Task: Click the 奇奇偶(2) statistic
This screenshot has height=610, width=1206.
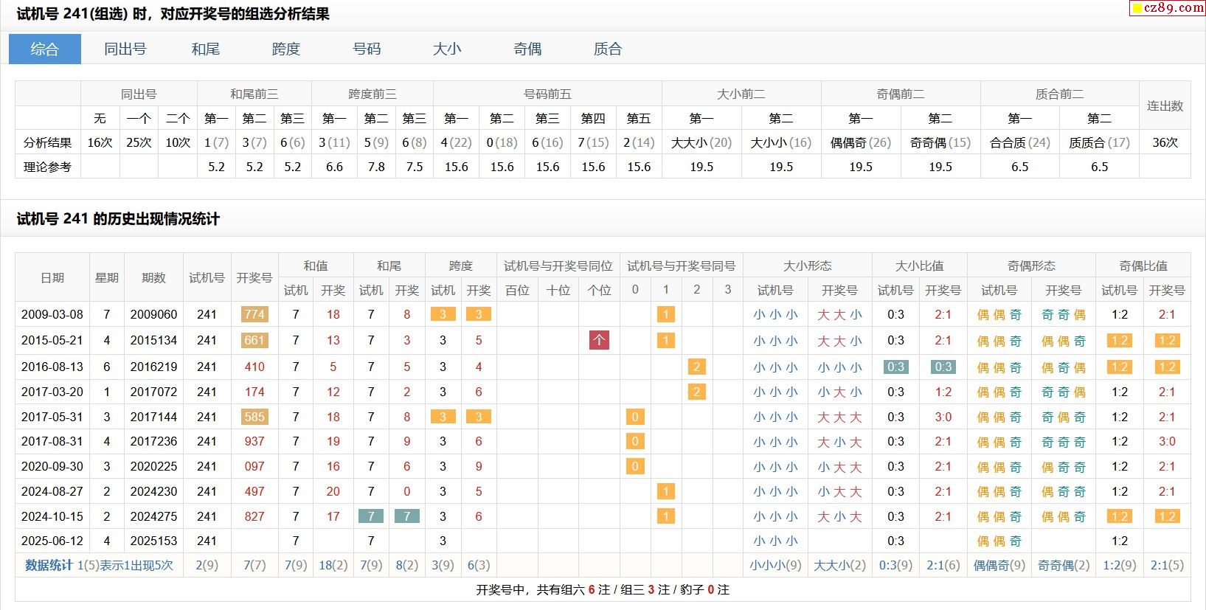Action: (x=1064, y=565)
